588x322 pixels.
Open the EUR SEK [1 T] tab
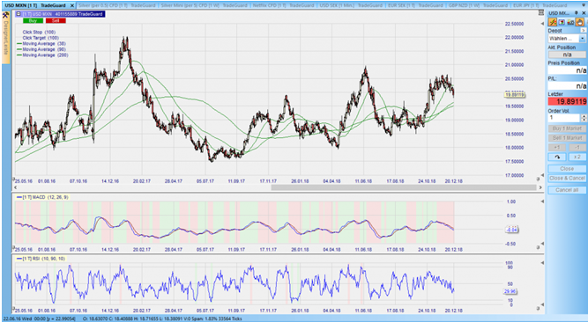414,5
